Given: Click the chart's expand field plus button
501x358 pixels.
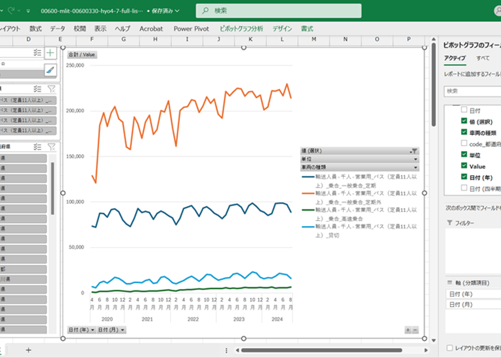Looking at the screenshot, I should (408, 330).
